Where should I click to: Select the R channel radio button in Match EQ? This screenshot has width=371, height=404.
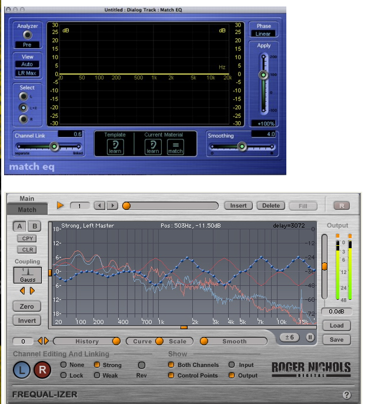[x=24, y=119]
